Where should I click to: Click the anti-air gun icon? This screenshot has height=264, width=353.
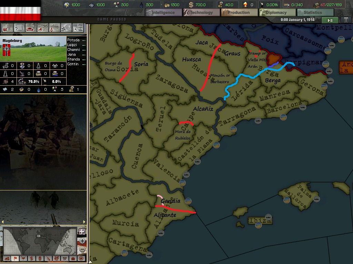(22, 74)
